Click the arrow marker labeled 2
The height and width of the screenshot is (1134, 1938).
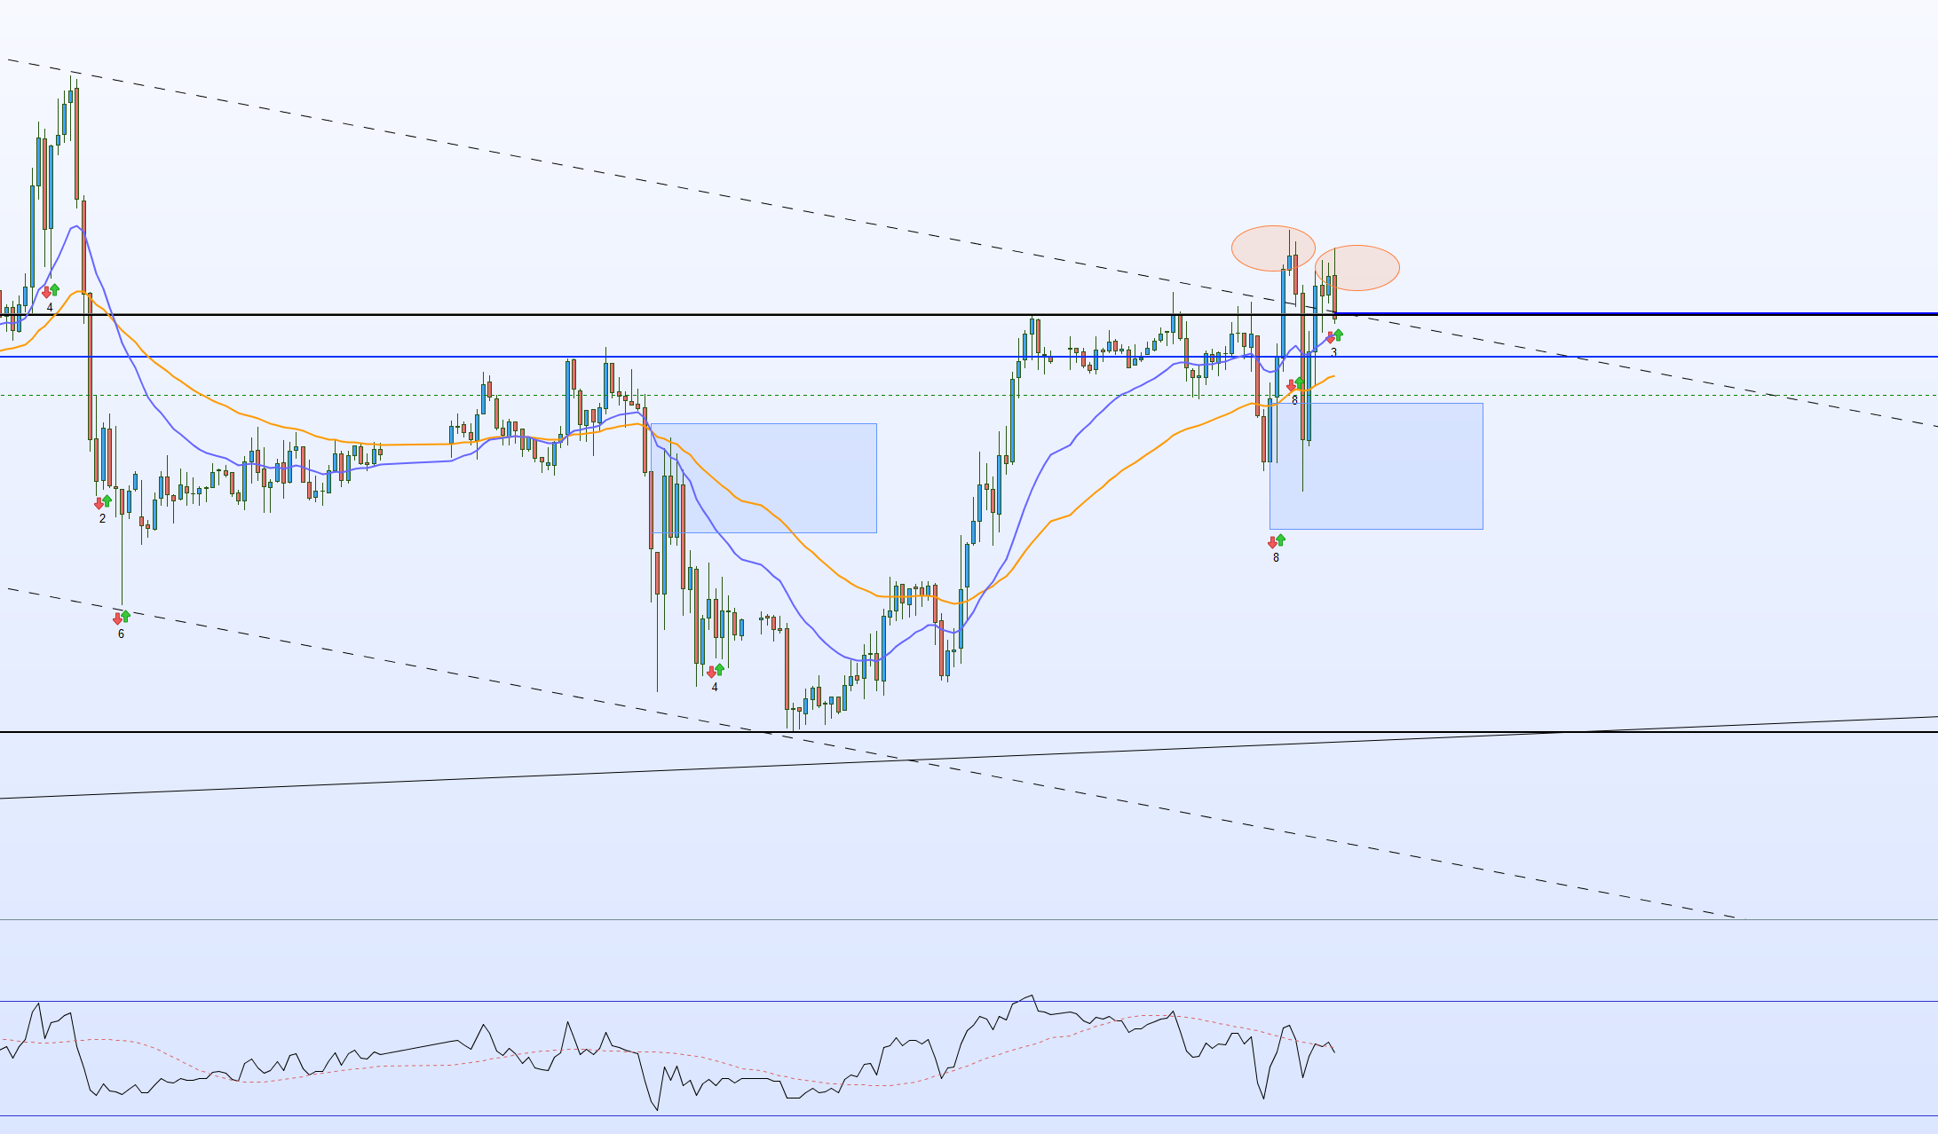tap(103, 502)
